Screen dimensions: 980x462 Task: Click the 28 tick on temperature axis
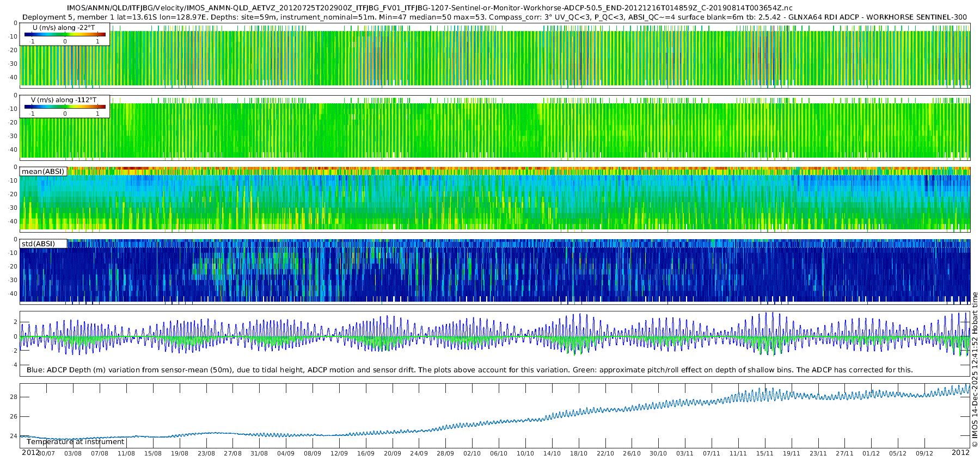(14, 397)
